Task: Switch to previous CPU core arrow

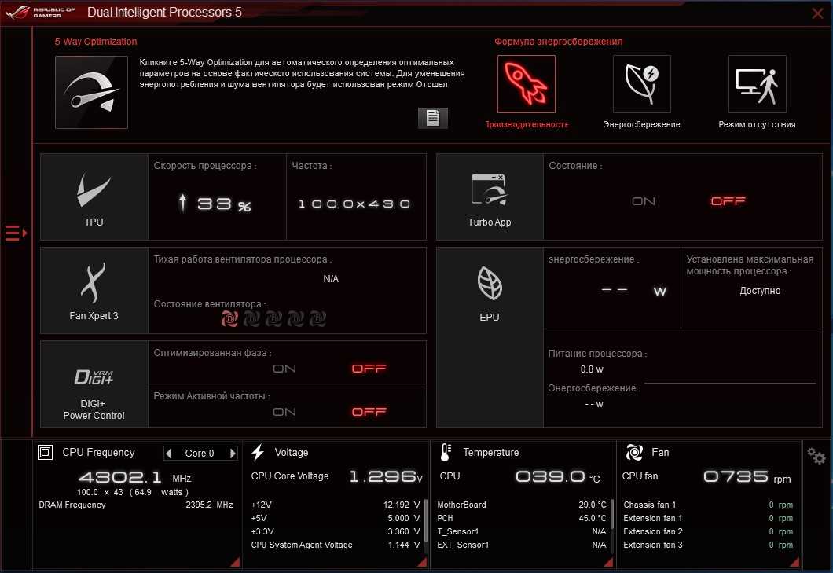Action: click(169, 454)
